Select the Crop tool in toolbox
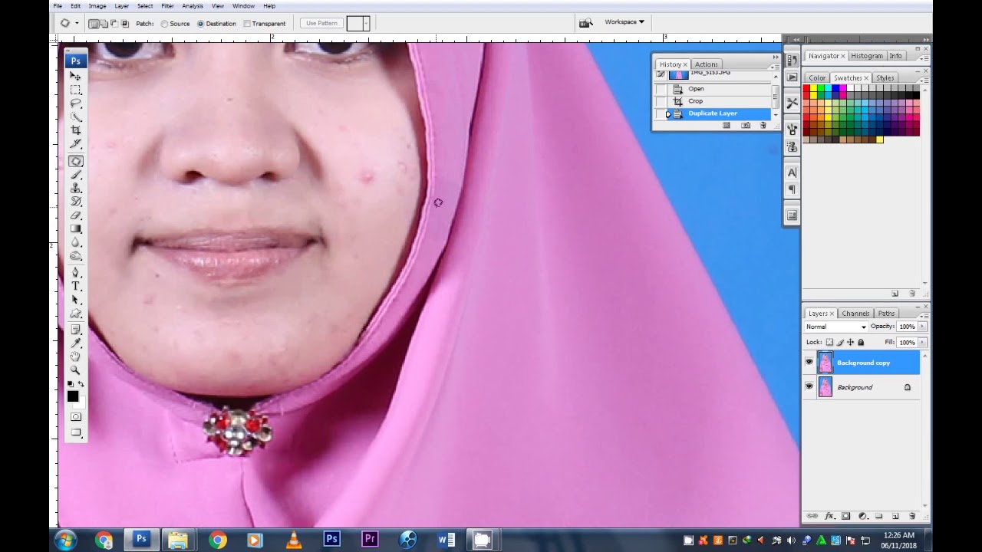The height and width of the screenshot is (552, 982). tap(75, 130)
